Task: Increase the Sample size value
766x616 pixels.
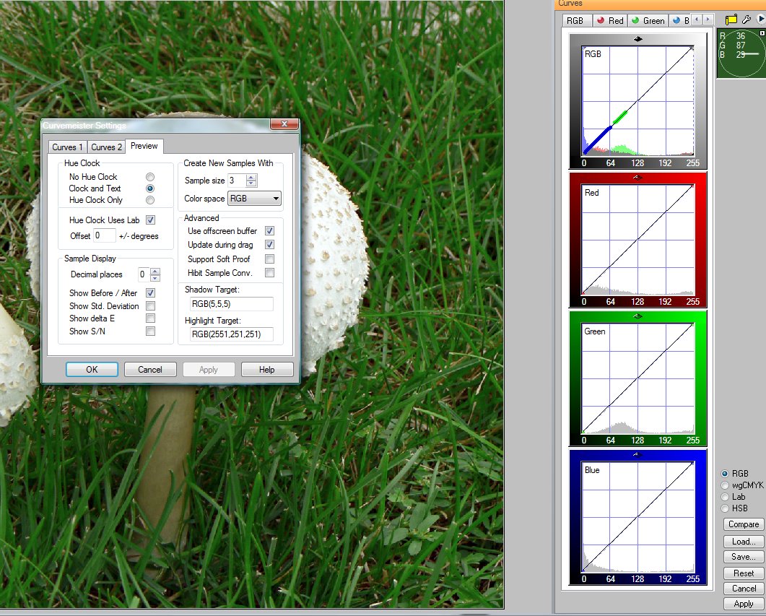Action: coord(251,178)
